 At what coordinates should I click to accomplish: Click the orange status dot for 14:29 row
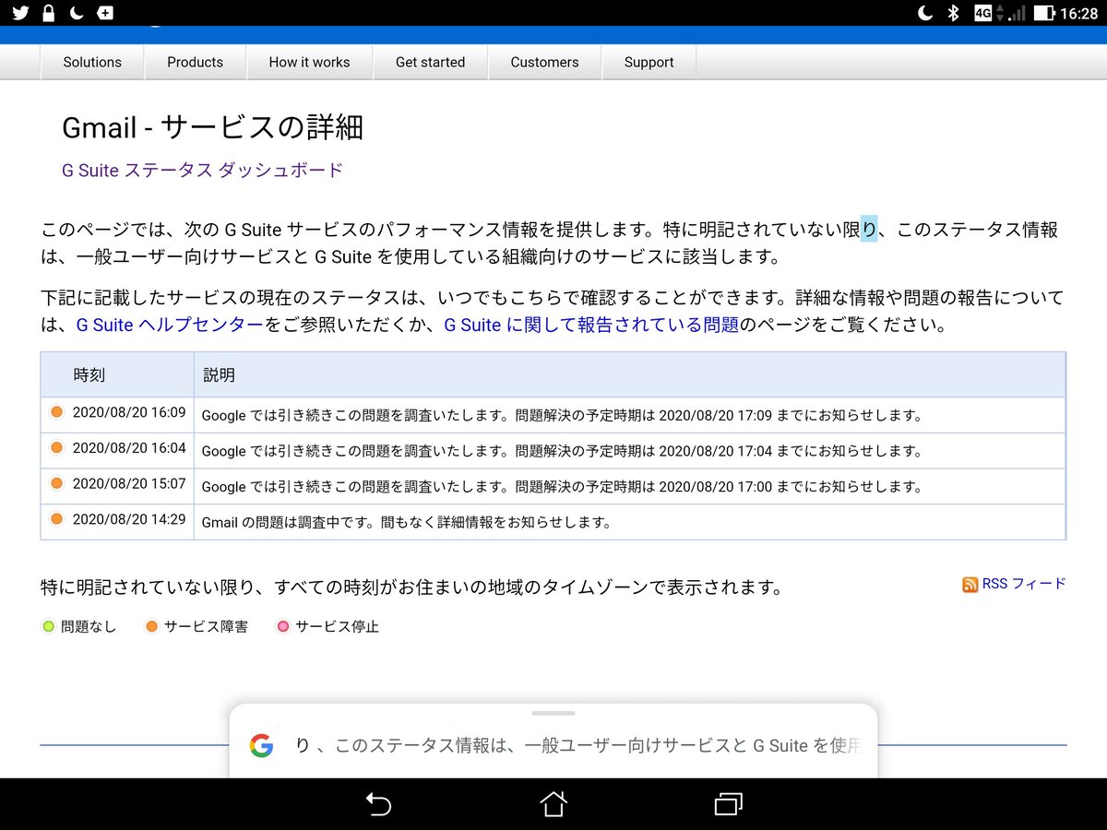click(x=56, y=518)
